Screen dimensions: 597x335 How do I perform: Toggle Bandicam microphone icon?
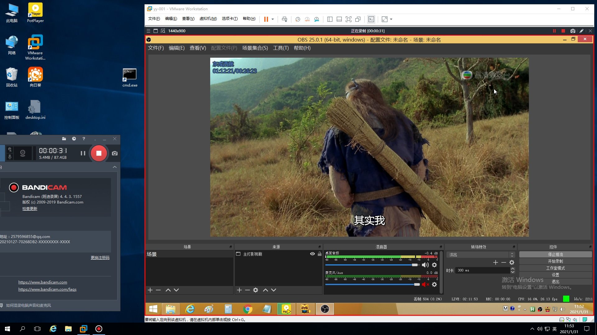pos(10,157)
